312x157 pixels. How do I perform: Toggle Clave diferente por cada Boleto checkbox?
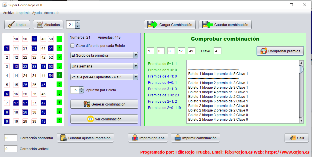click(x=73, y=46)
